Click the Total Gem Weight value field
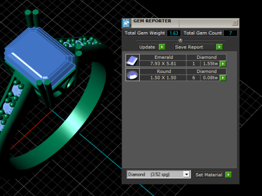262x196 pixels. coord(174,33)
